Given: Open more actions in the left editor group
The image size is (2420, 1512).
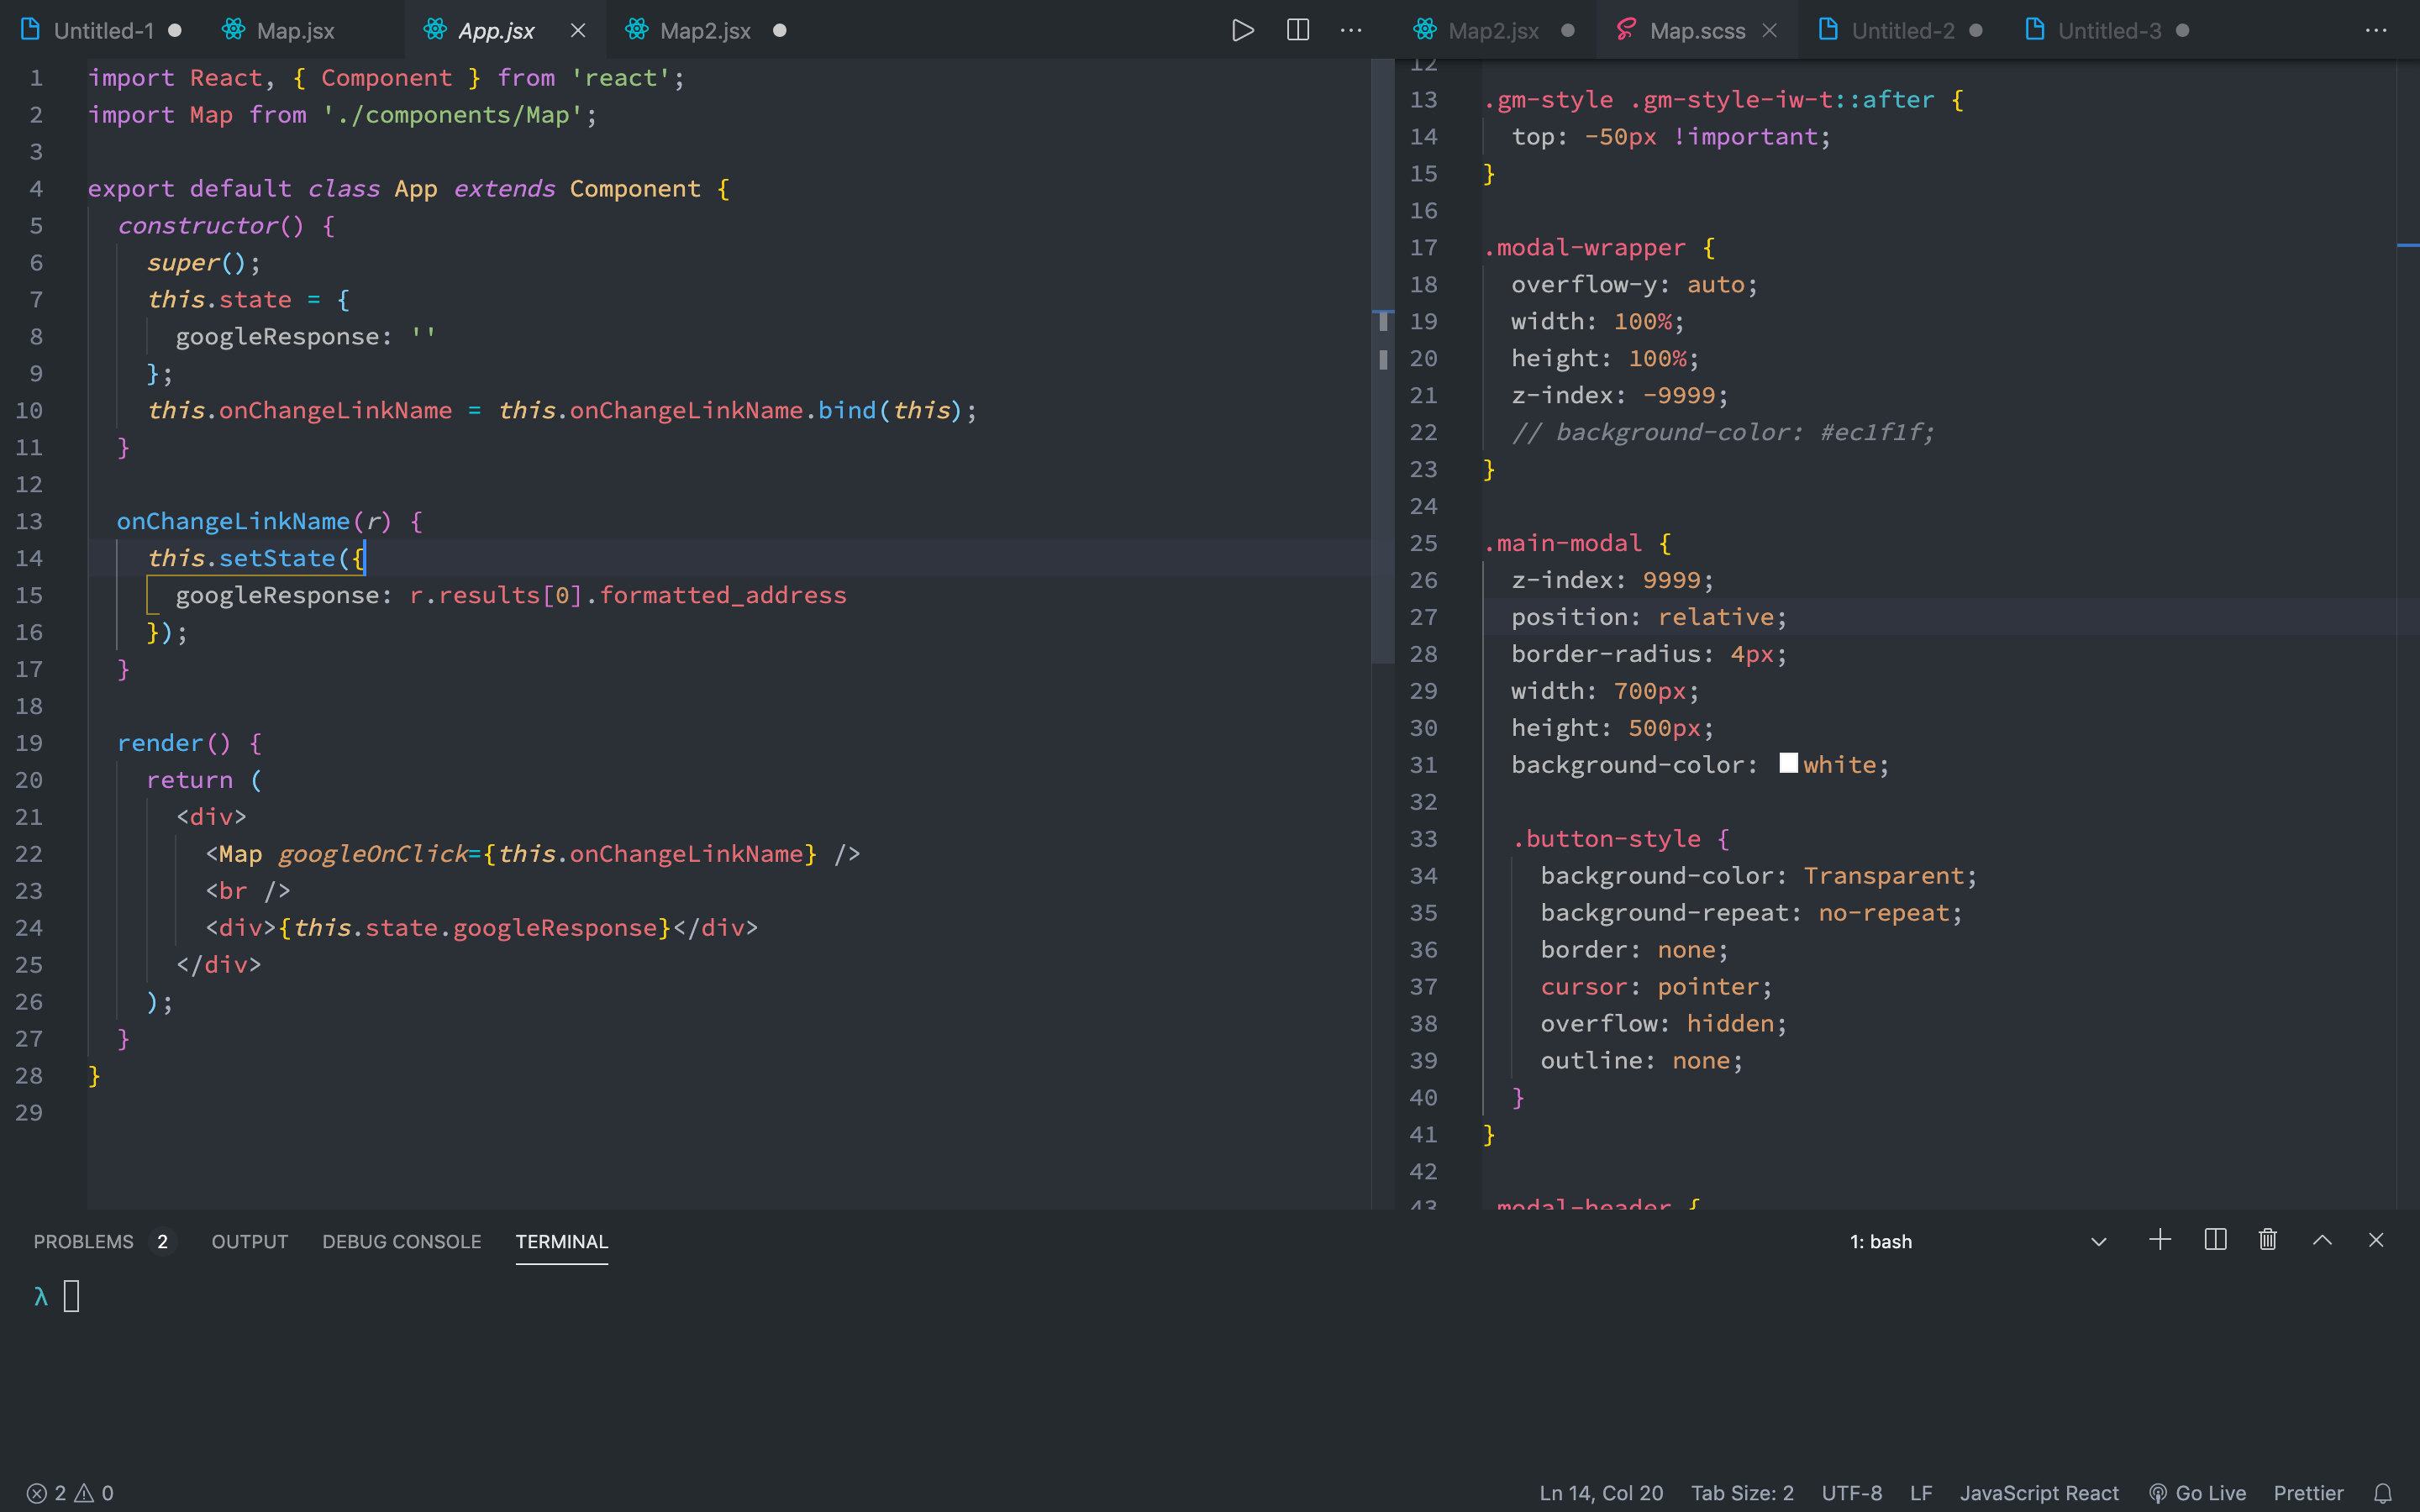Looking at the screenshot, I should click(1352, 30).
